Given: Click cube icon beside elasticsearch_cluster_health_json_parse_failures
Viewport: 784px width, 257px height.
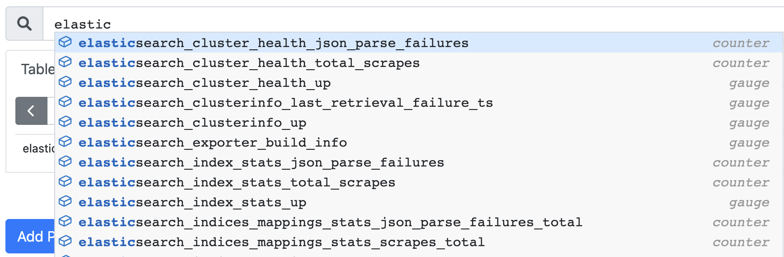Looking at the screenshot, I should coord(65,42).
